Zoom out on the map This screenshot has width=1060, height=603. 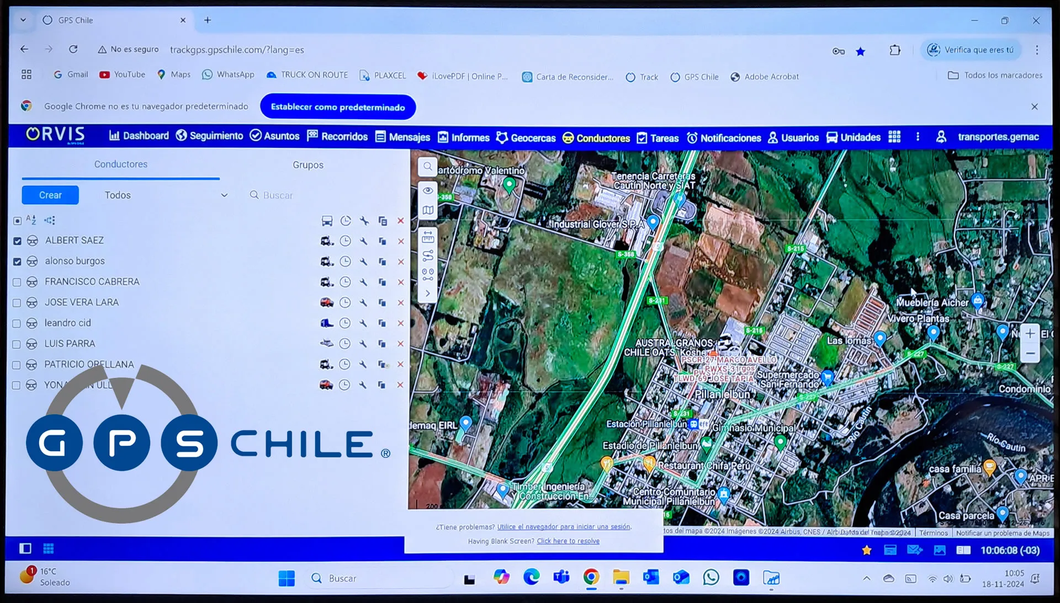pyautogui.click(x=1030, y=354)
